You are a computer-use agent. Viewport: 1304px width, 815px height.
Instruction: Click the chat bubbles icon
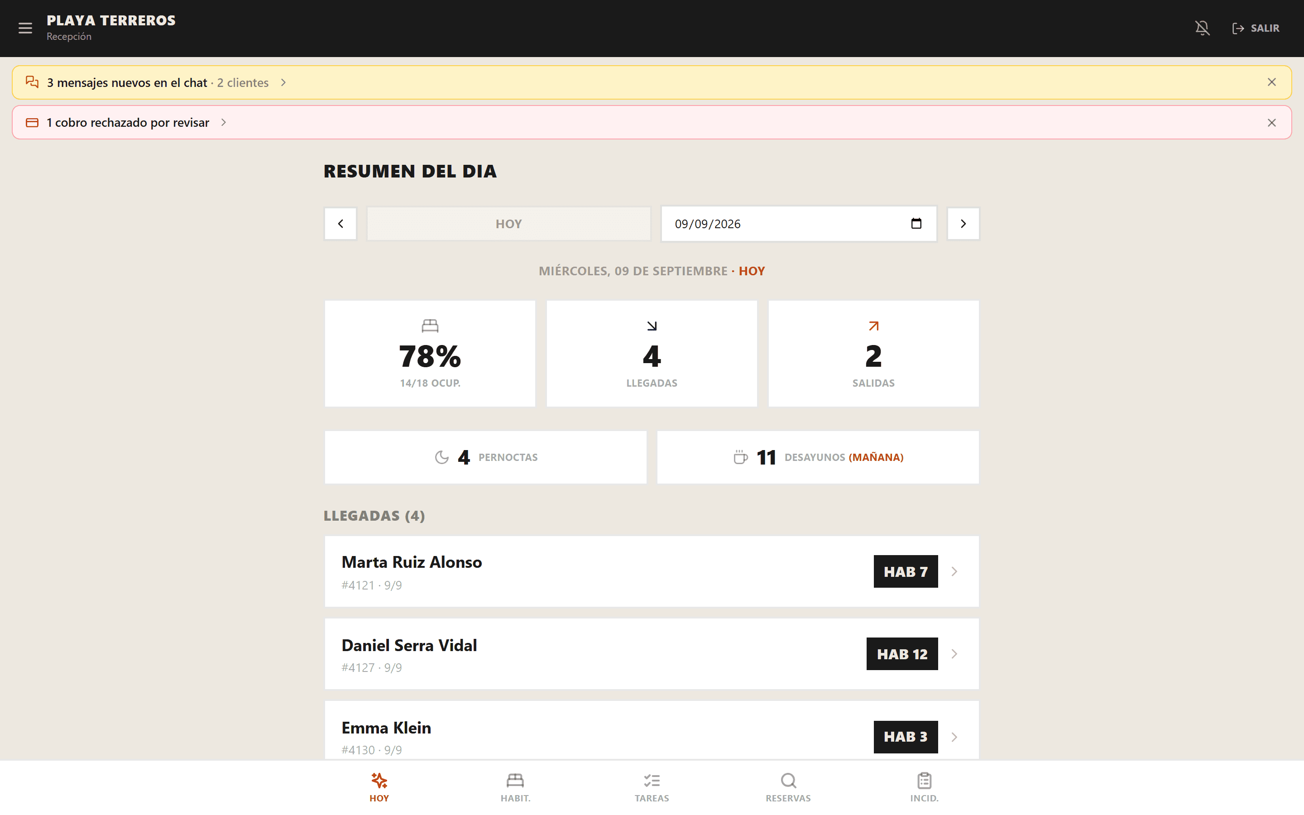32,82
